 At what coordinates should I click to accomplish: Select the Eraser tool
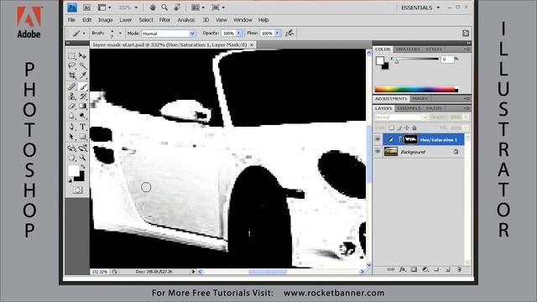(71, 107)
